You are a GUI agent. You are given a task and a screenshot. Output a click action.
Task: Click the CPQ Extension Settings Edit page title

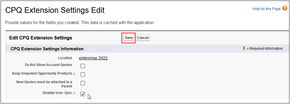(x=55, y=10)
